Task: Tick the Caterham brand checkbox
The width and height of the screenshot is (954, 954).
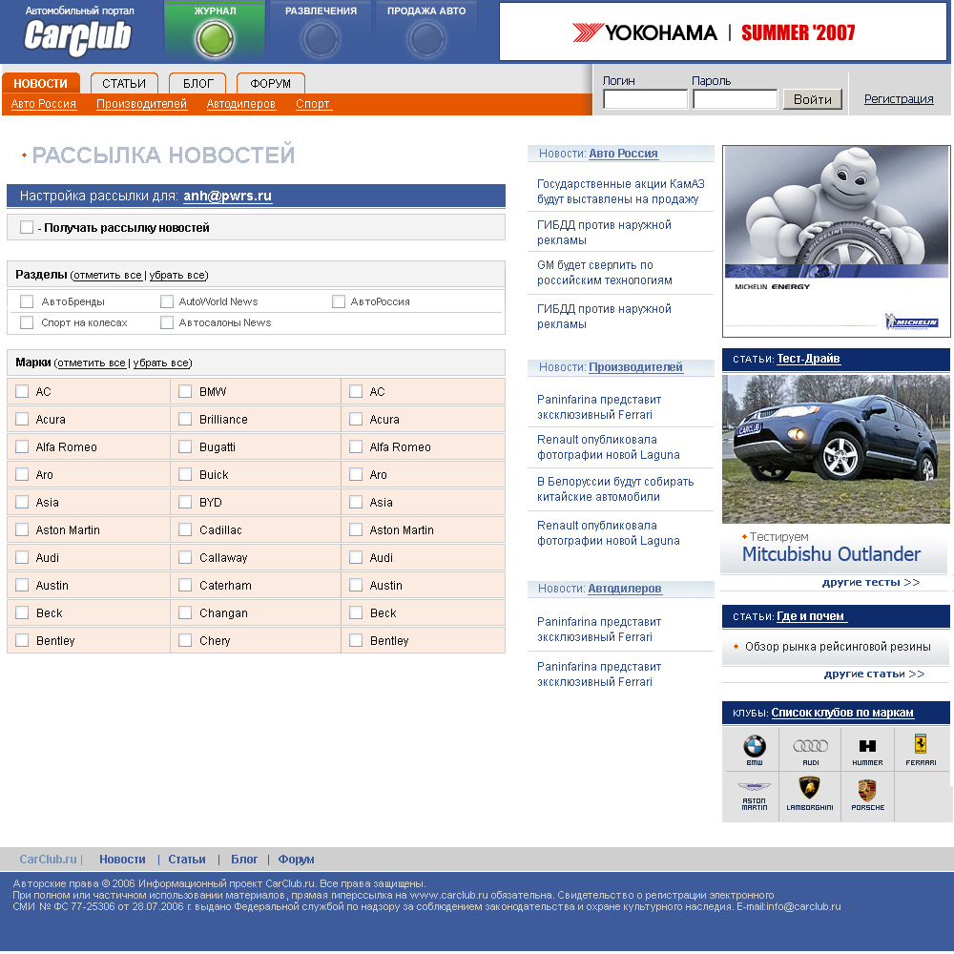Action: [185, 586]
